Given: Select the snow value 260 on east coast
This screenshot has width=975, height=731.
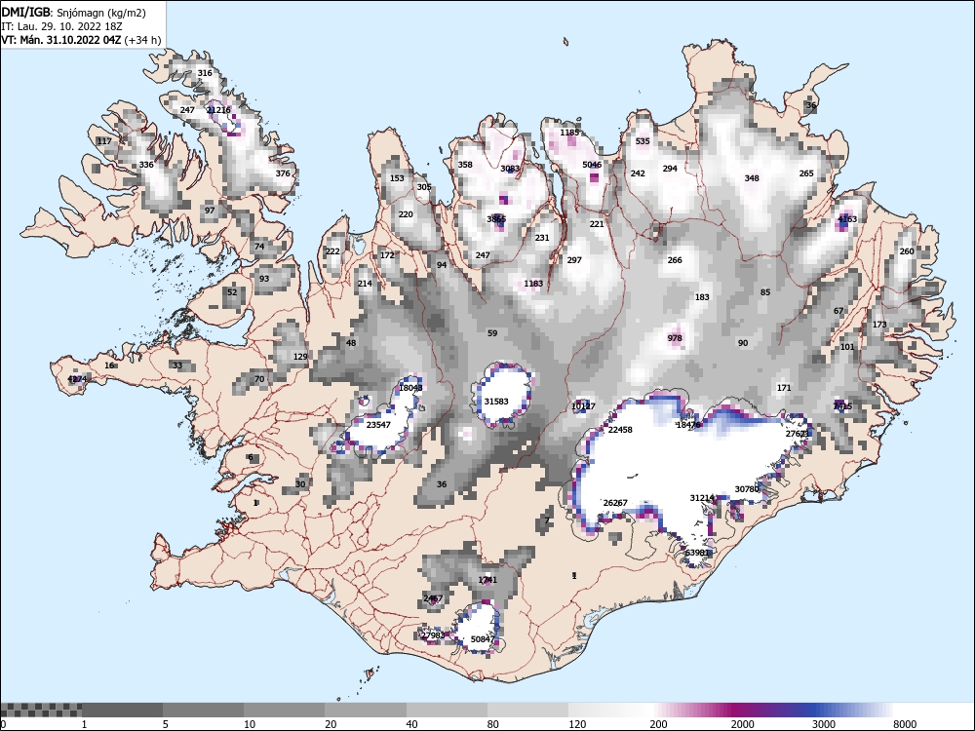Looking at the screenshot, I should [907, 251].
